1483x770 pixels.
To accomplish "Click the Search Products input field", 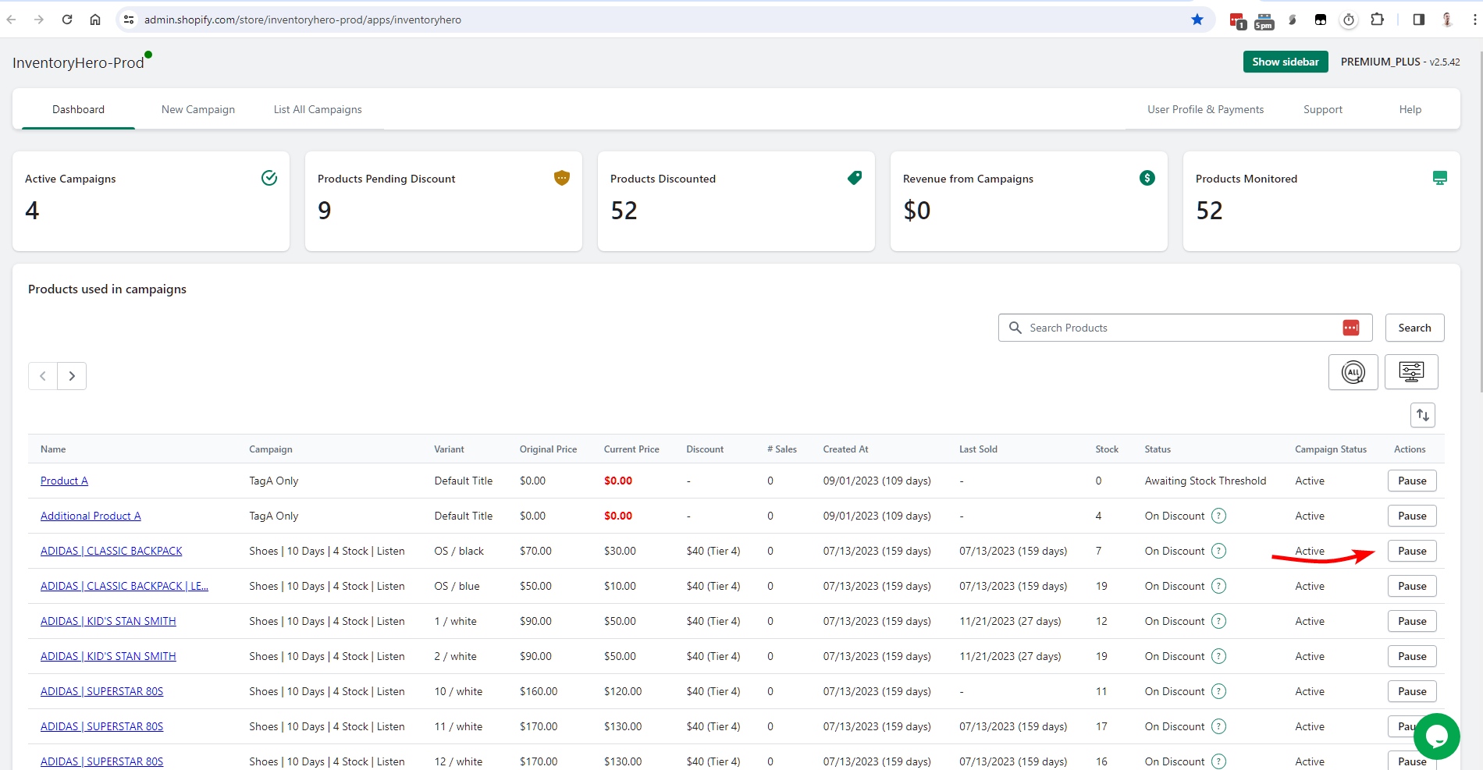I will click(1185, 328).
